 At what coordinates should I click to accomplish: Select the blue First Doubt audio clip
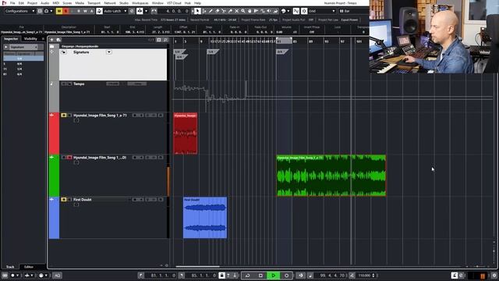click(x=205, y=218)
